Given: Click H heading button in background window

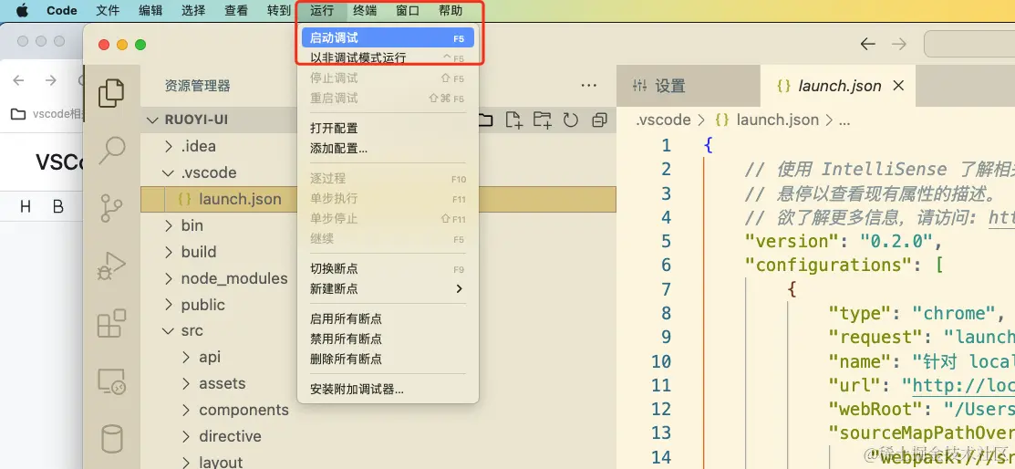Looking at the screenshot, I should [26, 206].
